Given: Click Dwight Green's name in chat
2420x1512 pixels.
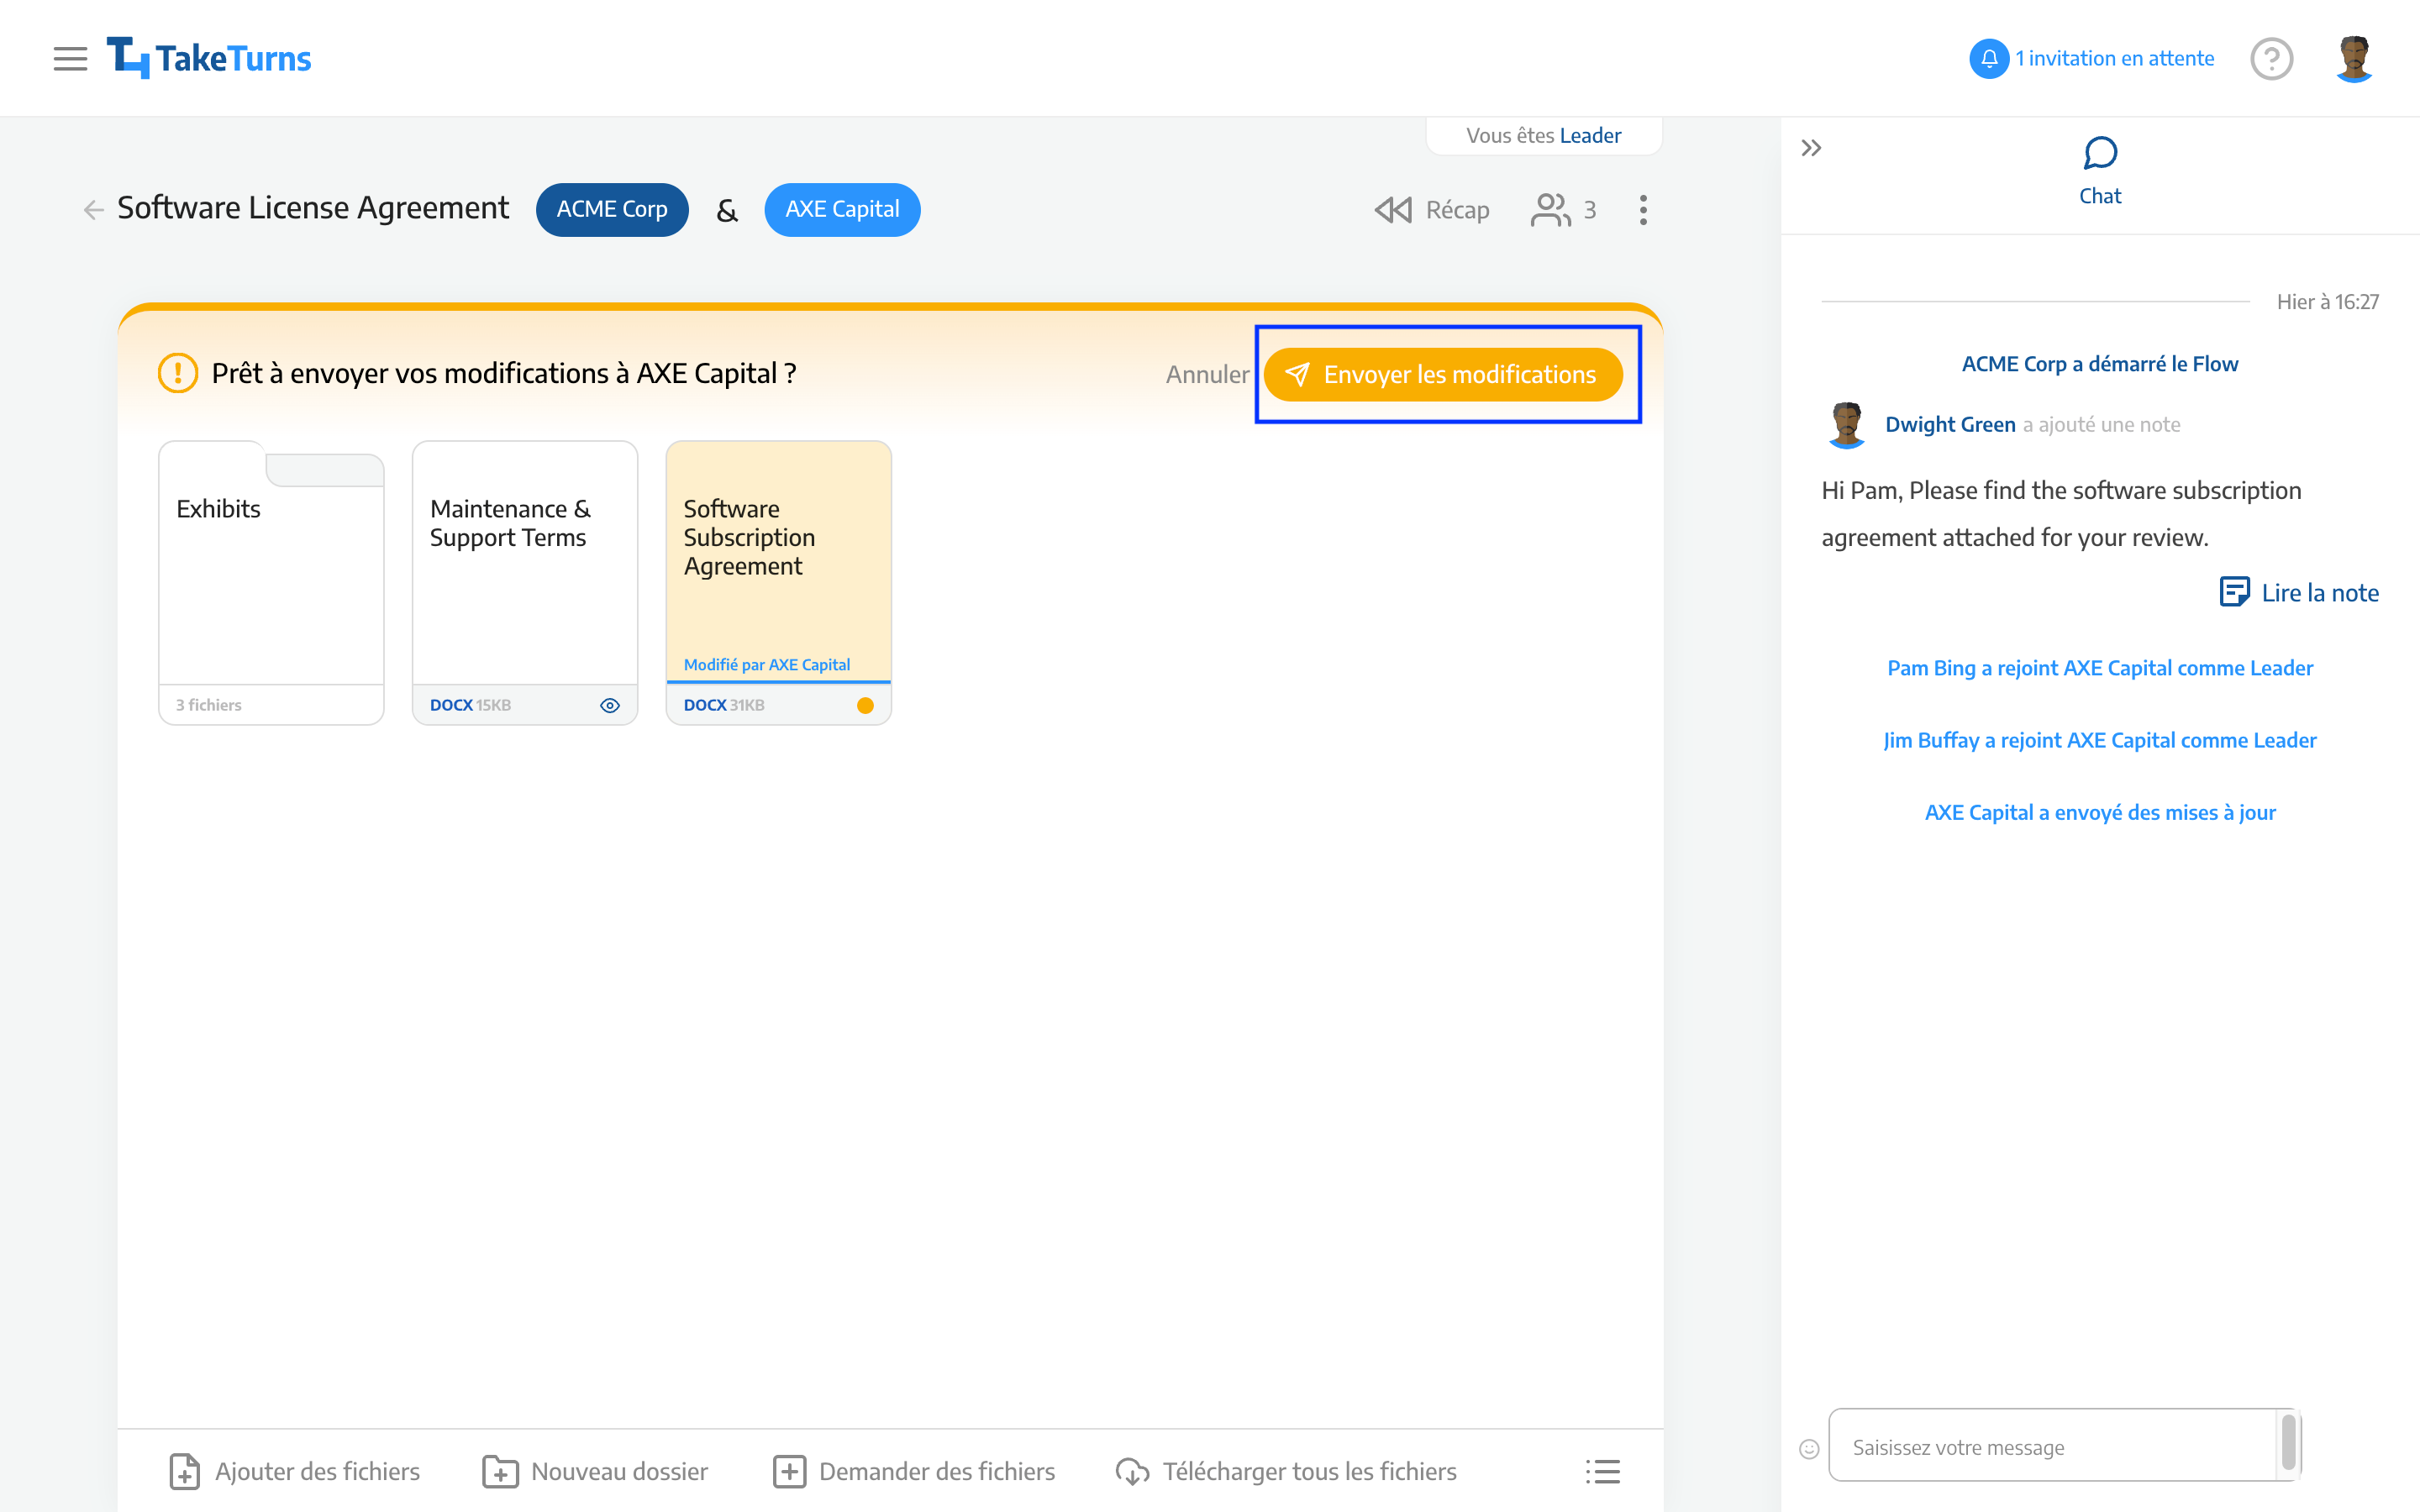Looking at the screenshot, I should [x=1949, y=424].
